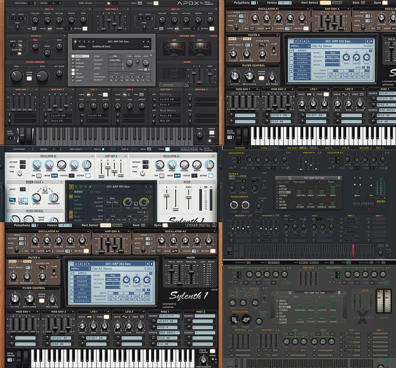Open DISTORT tab in Lennar Digital display
Image resolution: width=396 pixels, height=368 pixels.
[82, 277]
